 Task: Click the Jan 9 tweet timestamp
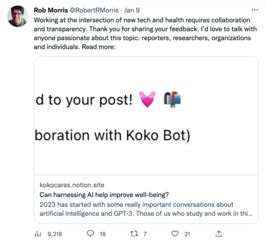click(x=132, y=10)
